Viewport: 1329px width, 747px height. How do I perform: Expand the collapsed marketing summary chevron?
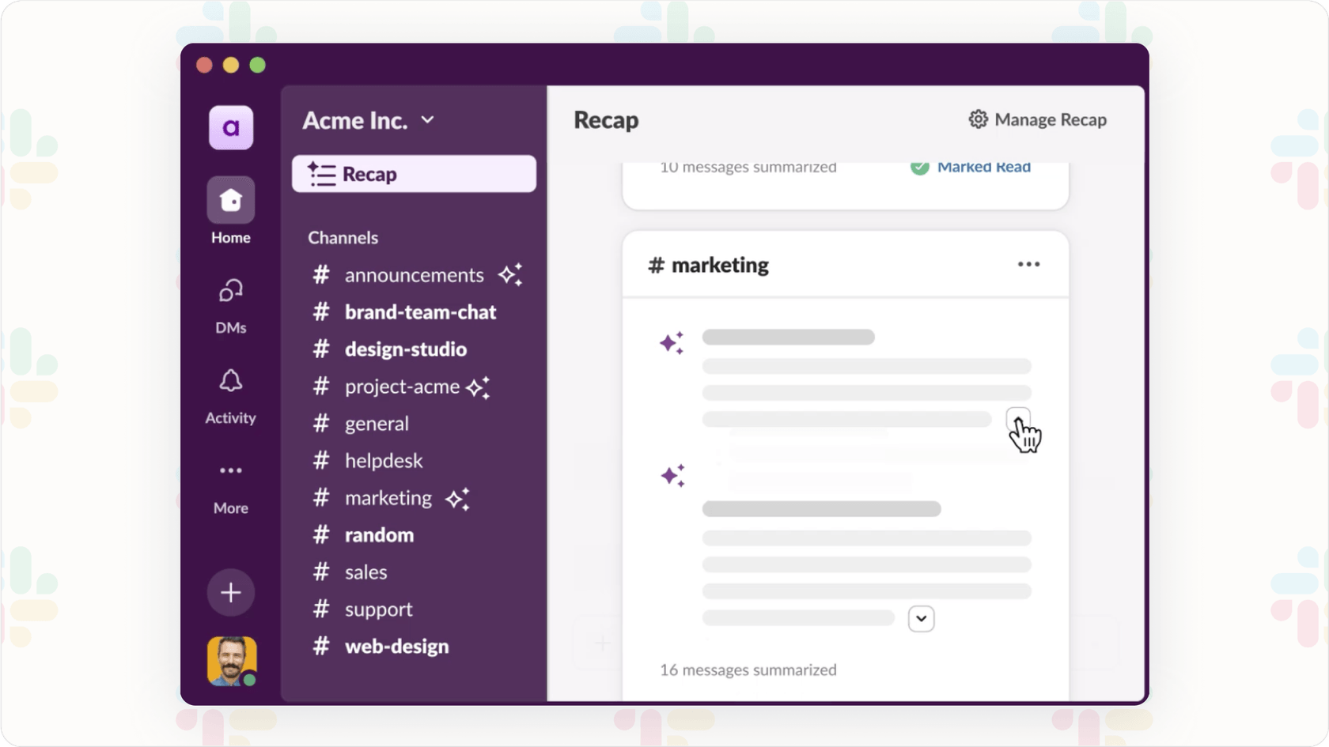[x=921, y=618]
